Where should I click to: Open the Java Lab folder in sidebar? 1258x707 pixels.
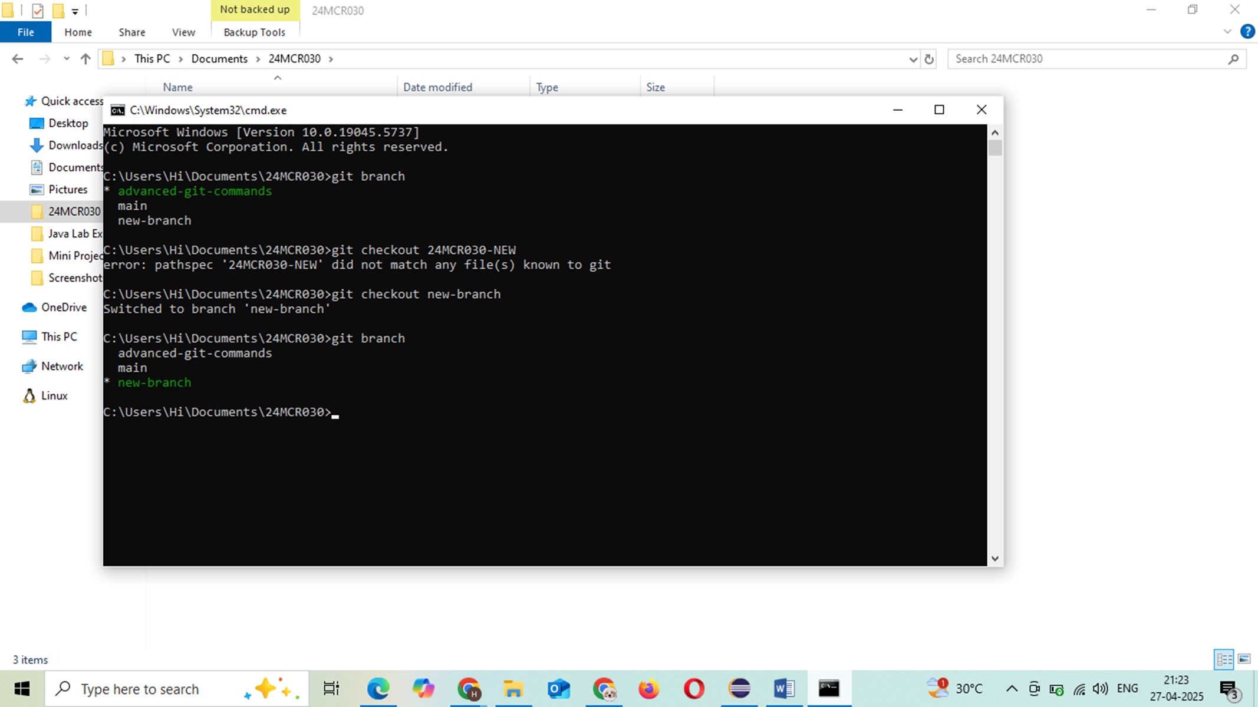pyautogui.click(x=66, y=234)
